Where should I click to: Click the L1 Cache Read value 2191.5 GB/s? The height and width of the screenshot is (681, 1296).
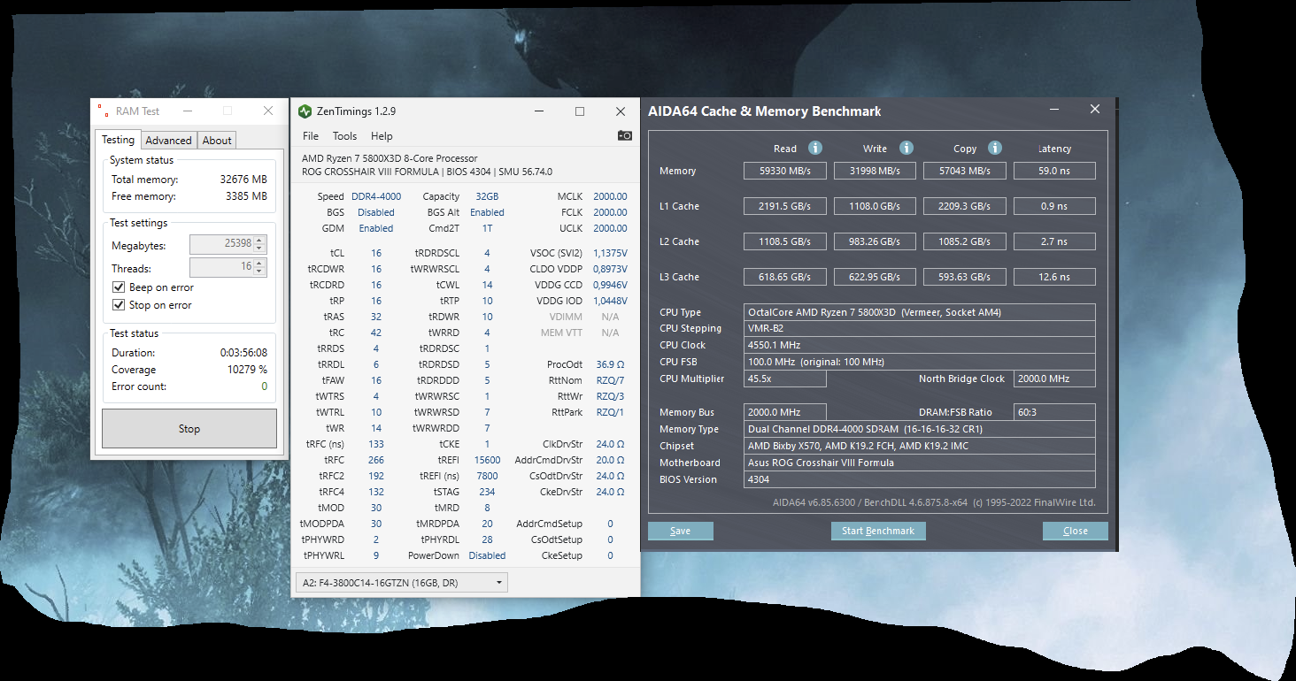coord(785,206)
